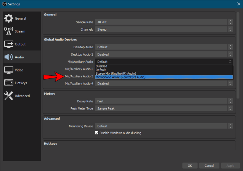Open the Desktop Audio 2 dropdown
This screenshot has height=171, width=243.
pyautogui.click(x=164, y=54)
